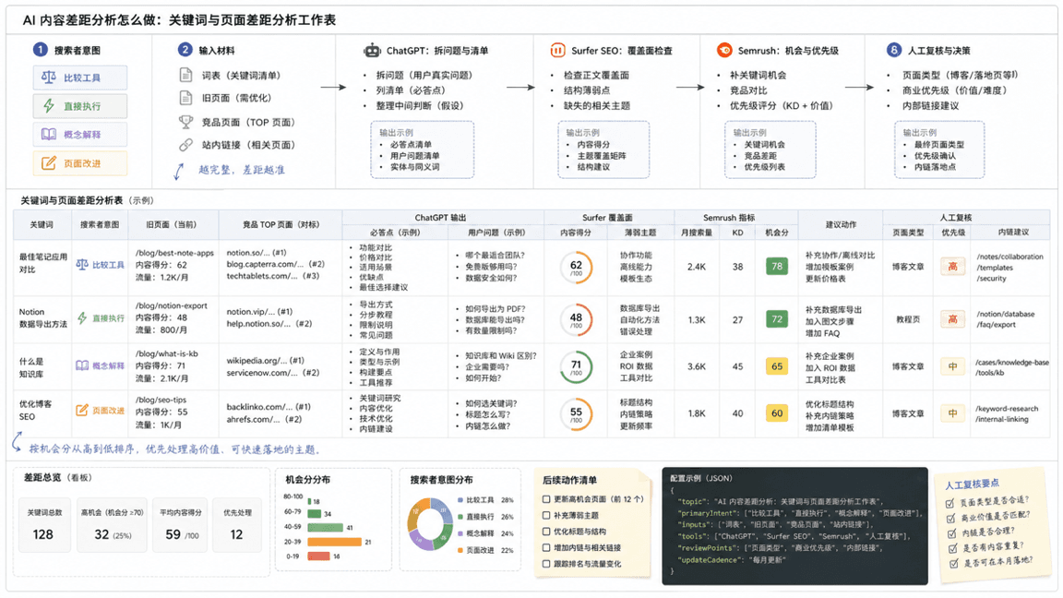The width and height of the screenshot is (1063, 598).
Task: Click the 高机会 32 (25%) summary card
Action: click(x=112, y=526)
